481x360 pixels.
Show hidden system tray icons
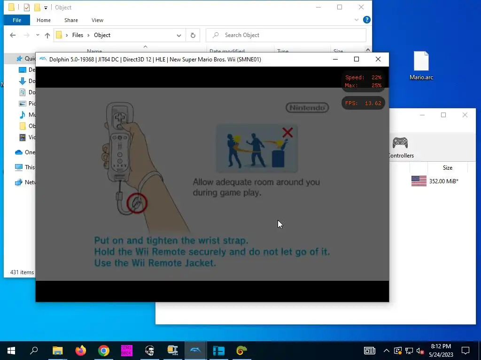[x=387, y=351]
